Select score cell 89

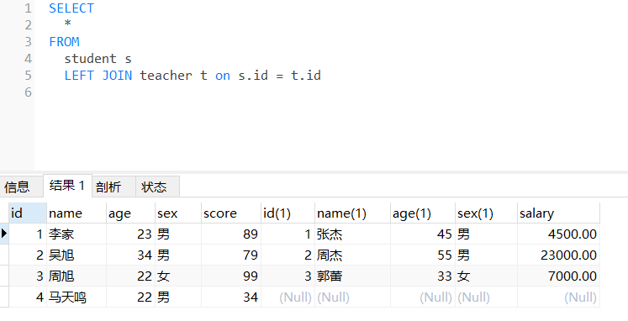pos(231,234)
